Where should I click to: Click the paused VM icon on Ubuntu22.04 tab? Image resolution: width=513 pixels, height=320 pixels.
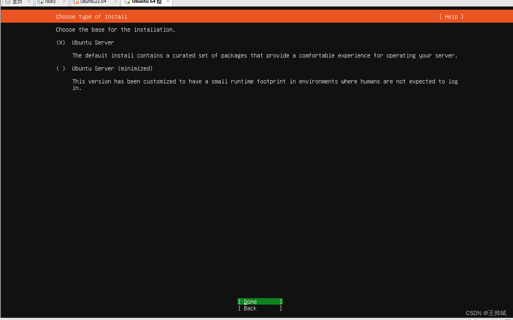pyautogui.click(x=76, y=2)
